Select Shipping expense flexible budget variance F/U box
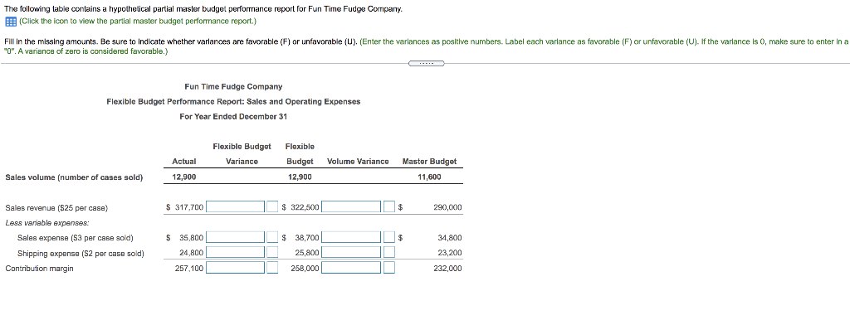This screenshot has height=325, width=850. (x=272, y=252)
